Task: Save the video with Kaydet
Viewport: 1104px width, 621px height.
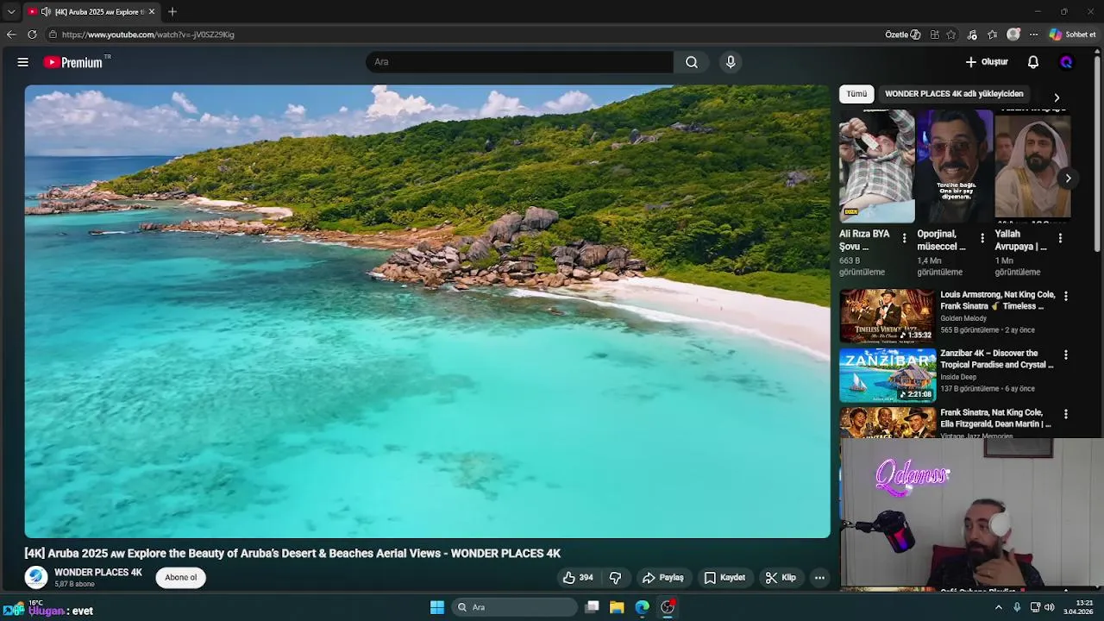Action: coord(724,578)
